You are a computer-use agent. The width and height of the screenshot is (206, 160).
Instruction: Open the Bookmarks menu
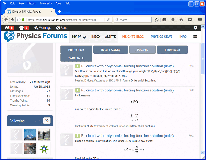[46, 3]
